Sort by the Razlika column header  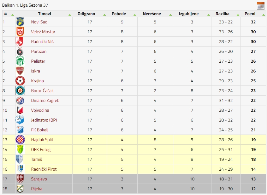(x=222, y=14)
